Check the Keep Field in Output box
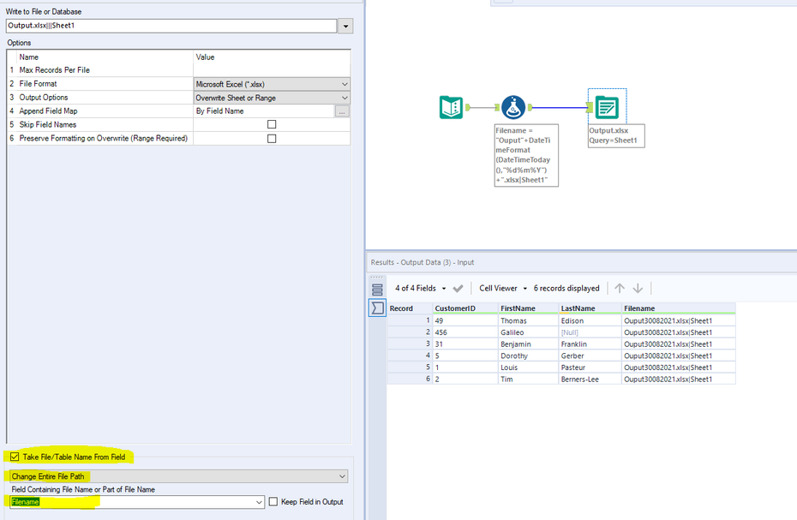 pos(273,502)
